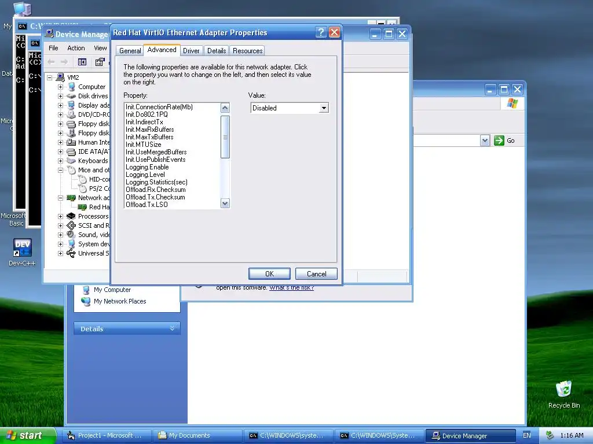
Task: Click the Computer device category icon
Action: (71, 87)
